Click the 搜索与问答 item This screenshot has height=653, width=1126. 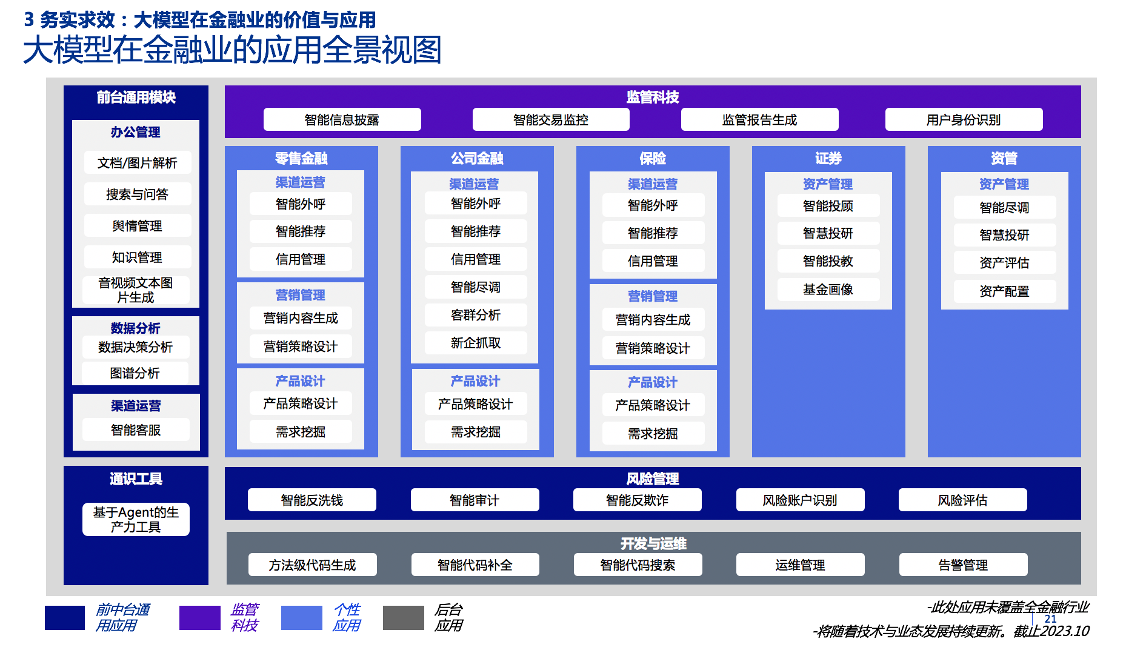pos(138,194)
